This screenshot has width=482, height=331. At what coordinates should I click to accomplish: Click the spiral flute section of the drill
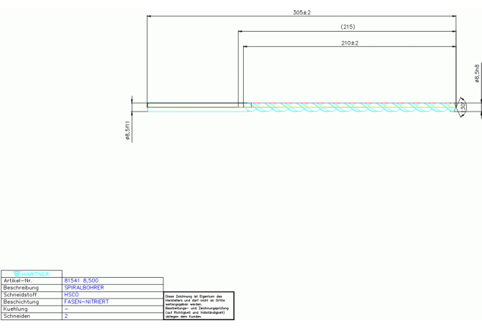tap(353, 107)
